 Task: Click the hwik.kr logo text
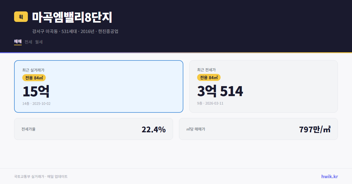tap(329, 176)
